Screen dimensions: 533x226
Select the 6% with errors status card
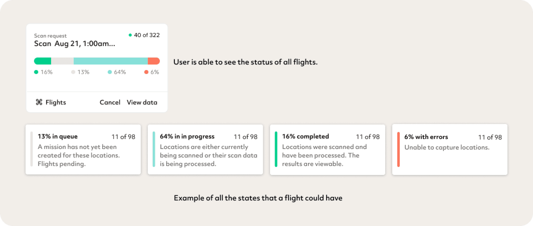(450, 150)
